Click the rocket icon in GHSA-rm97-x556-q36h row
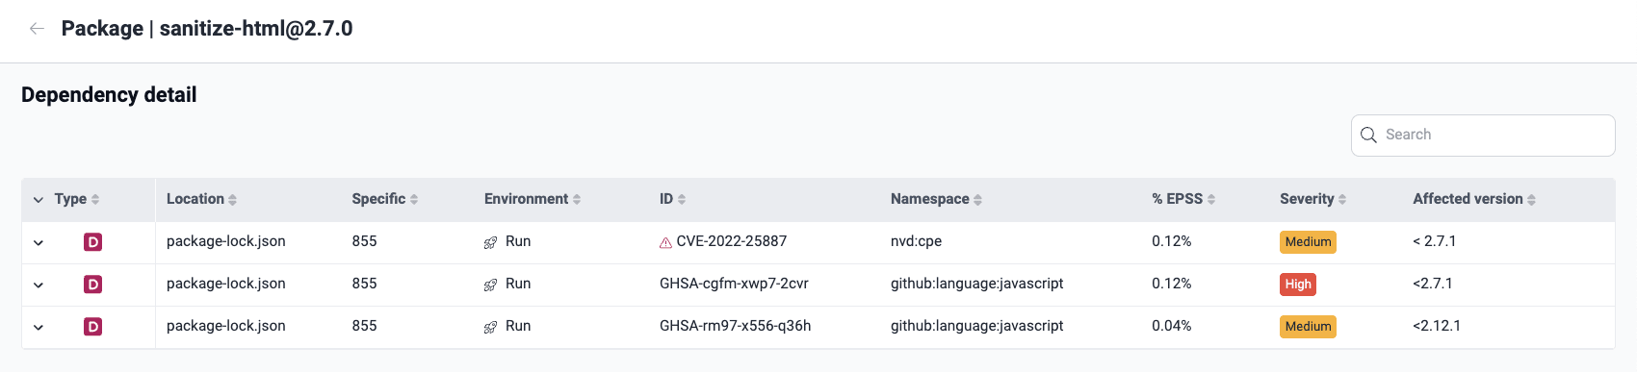This screenshot has height=372, width=1637. point(490,327)
